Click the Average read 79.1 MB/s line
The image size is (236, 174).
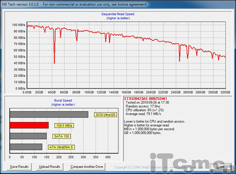click(143, 114)
